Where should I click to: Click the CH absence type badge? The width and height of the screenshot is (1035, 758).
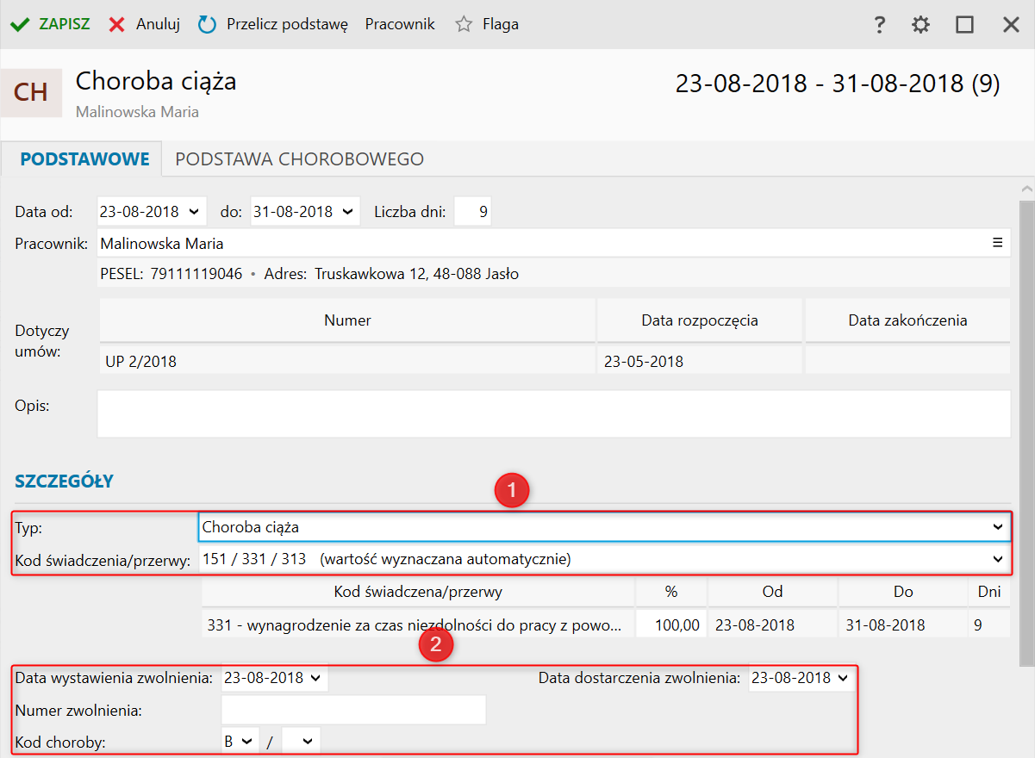click(x=31, y=93)
